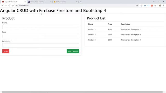Open the browser home page icon
This screenshot has height=93, width=166.
13,6
